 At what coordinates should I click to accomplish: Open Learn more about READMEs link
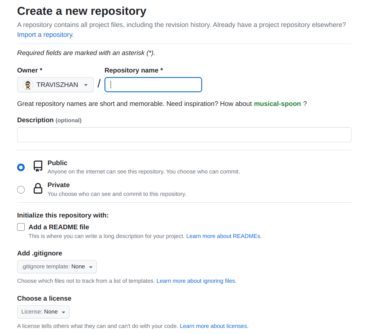224,236
